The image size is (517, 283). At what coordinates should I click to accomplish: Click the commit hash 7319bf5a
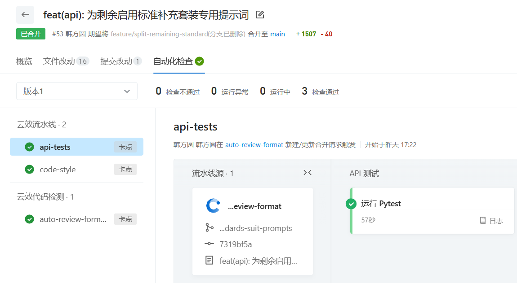tap(236, 244)
